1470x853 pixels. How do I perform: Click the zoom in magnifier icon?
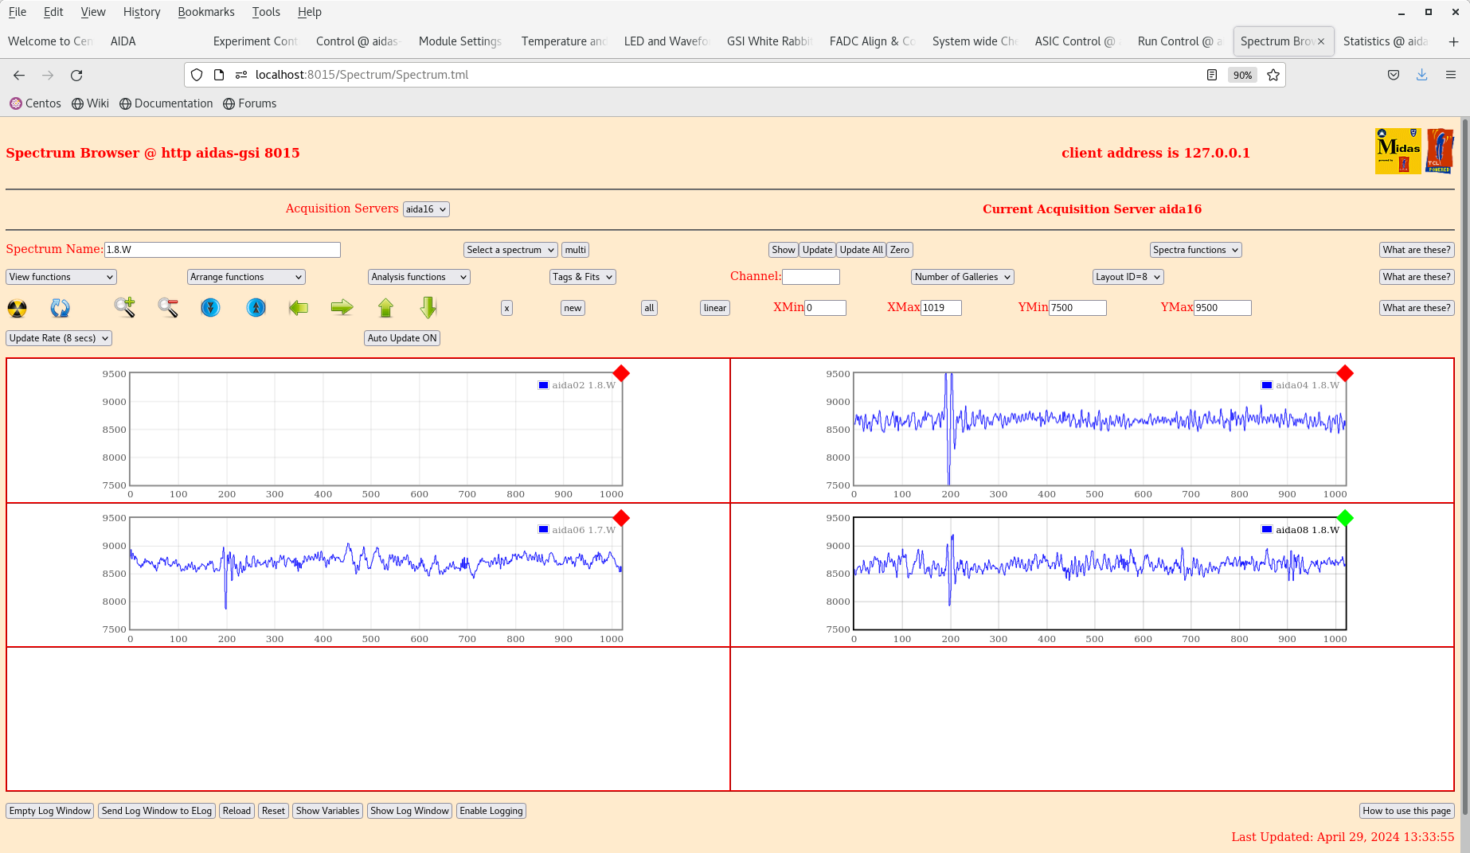coord(125,307)
